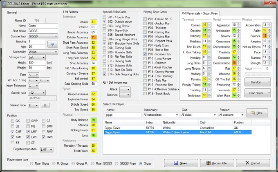Open the All nationalities filter dropdown

[x=161, y=115]
